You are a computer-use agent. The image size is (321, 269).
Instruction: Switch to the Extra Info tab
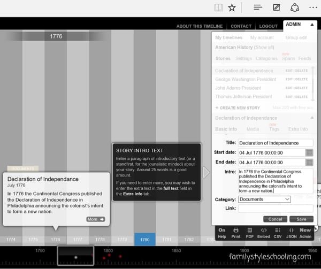tap(297, 129)
